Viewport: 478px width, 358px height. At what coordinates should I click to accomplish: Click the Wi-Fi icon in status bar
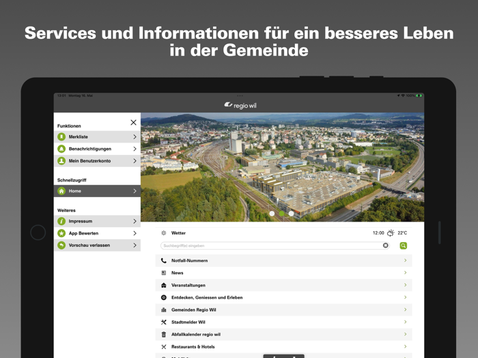(403, 95)
